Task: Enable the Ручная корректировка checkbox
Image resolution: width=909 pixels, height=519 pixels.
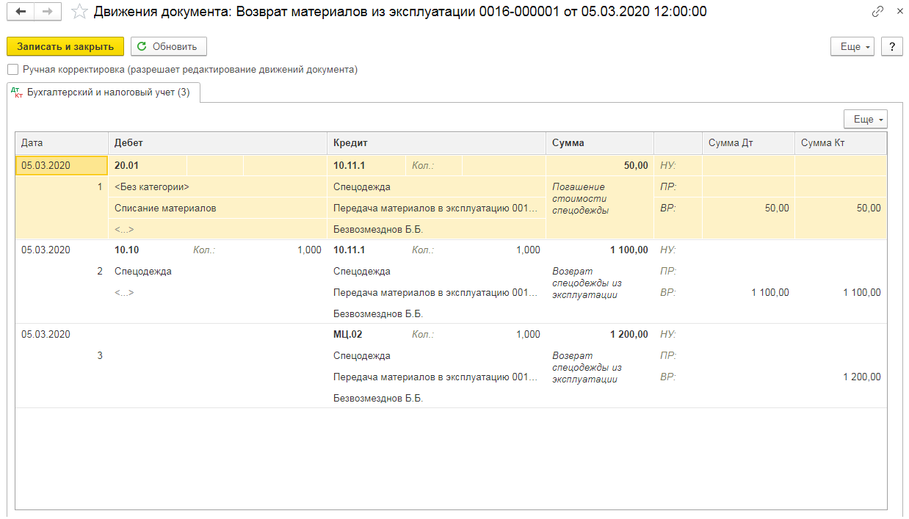Action: (13, 70)
